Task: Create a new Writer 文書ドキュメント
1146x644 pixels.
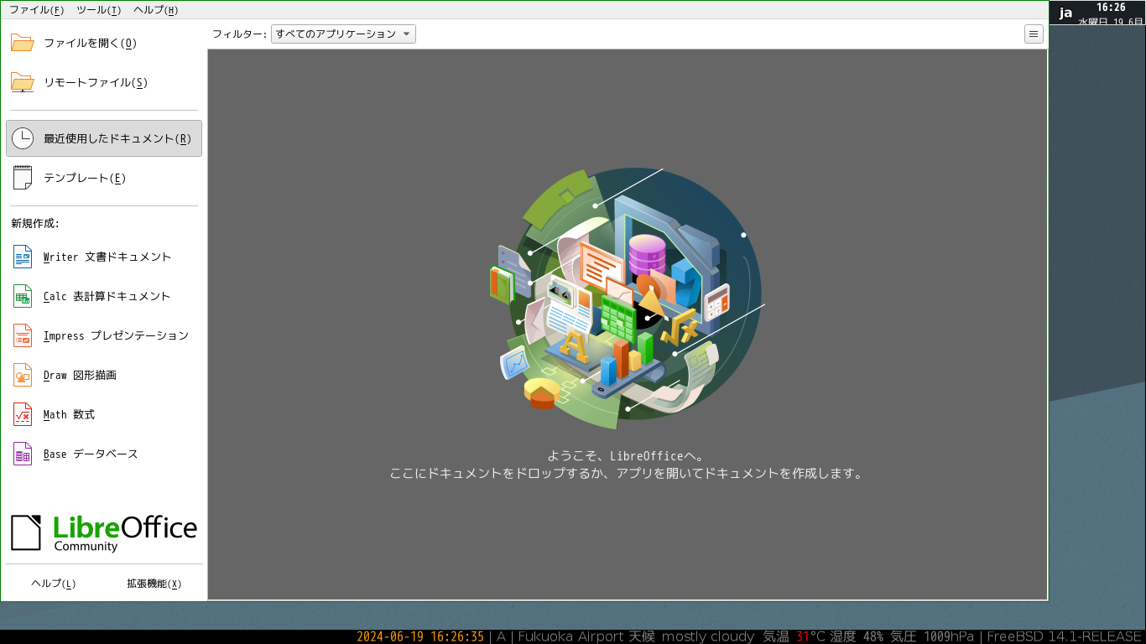Action: (x=107, y=257)
